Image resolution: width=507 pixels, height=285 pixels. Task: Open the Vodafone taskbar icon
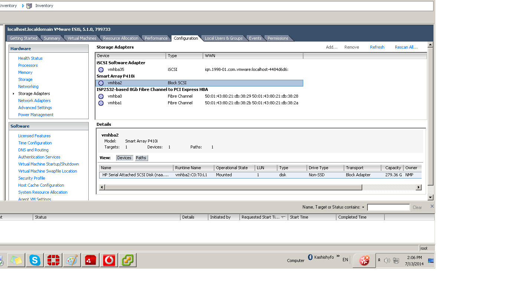click(109, 260)
